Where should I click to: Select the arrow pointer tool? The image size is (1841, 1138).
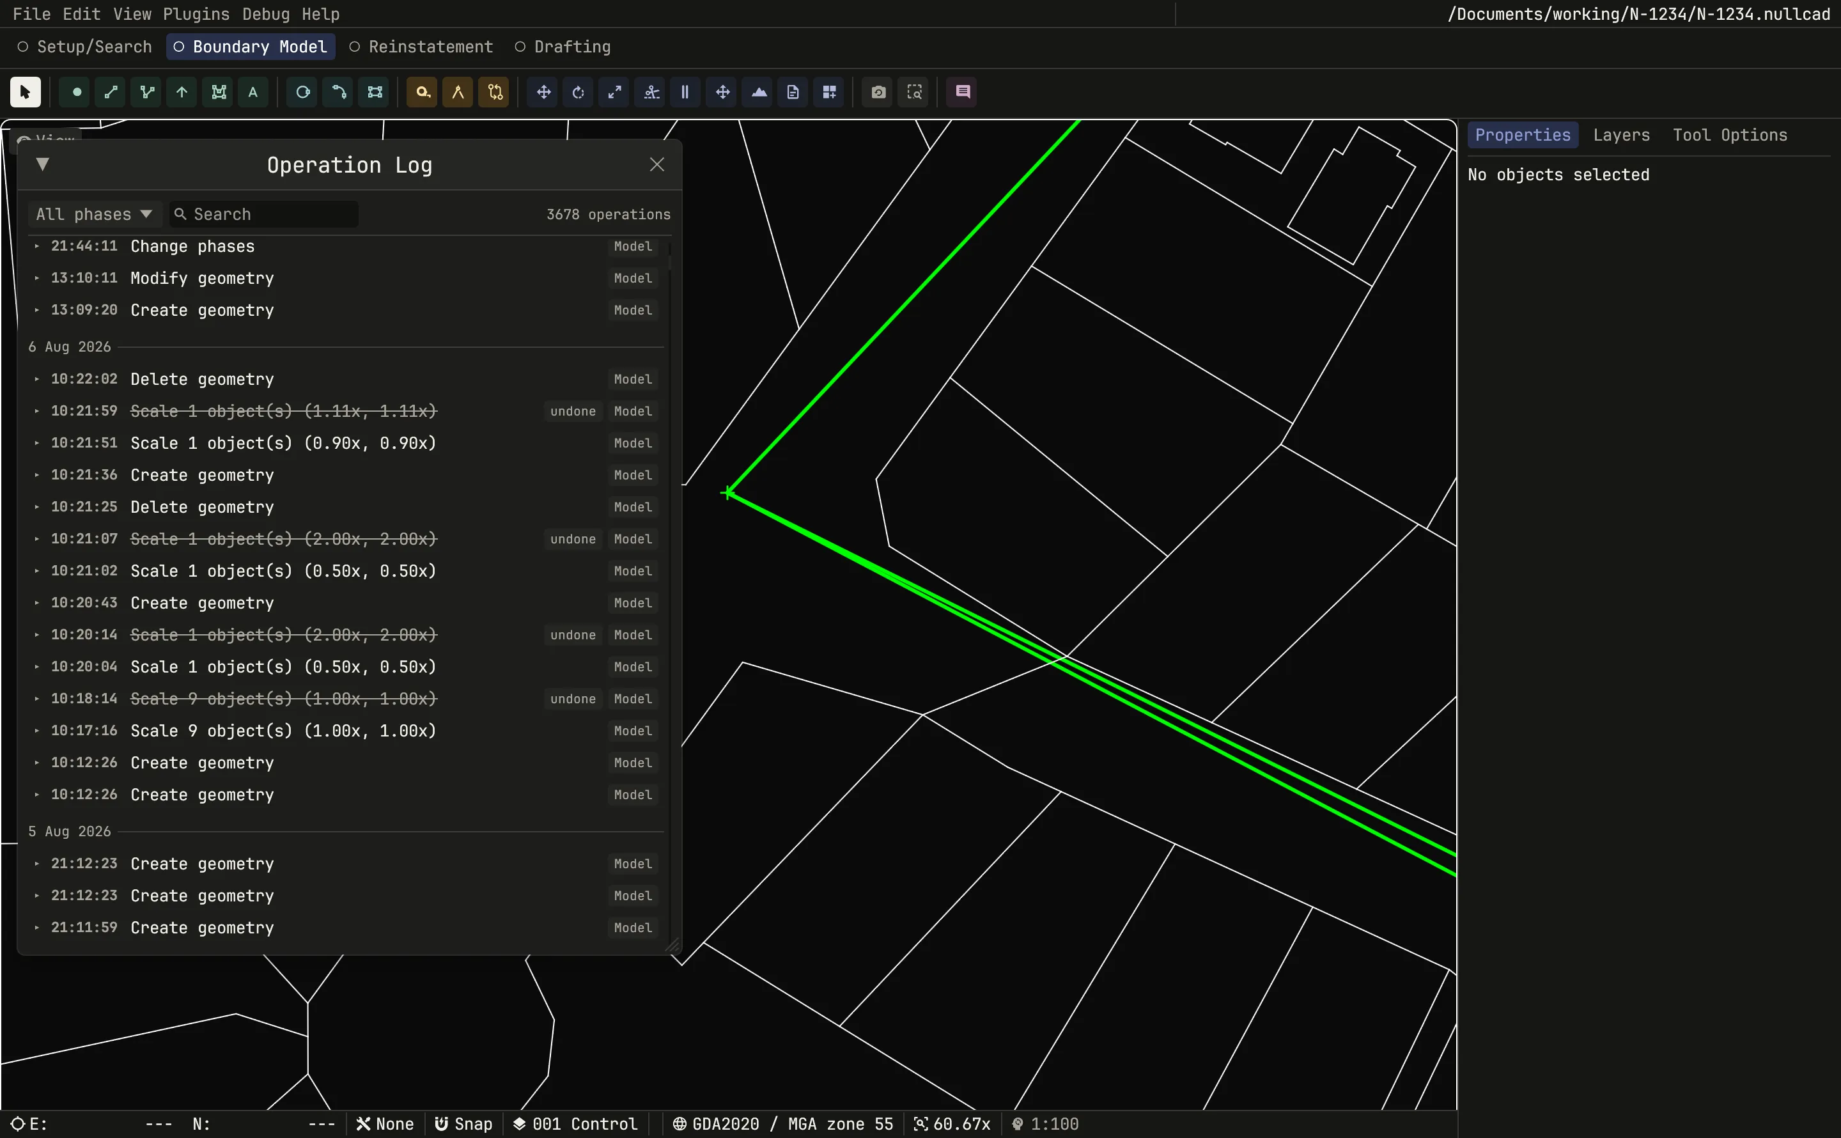click(25, 92)
